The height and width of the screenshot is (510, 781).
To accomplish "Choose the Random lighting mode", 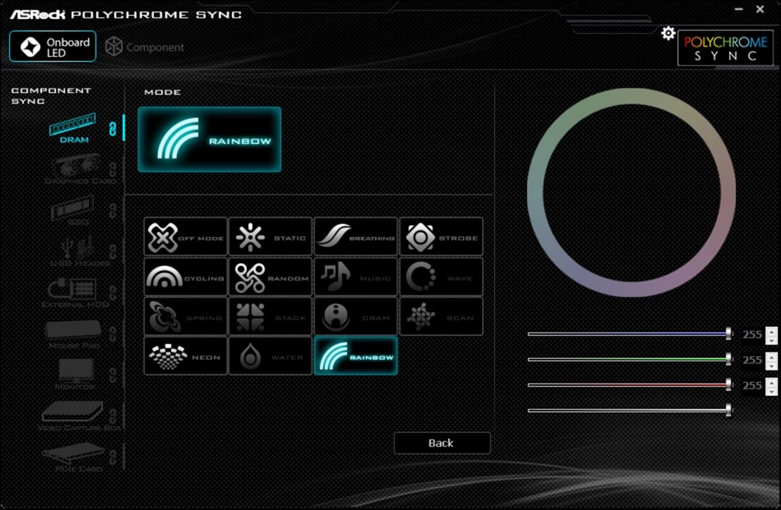I will click(x=271, y=277).
